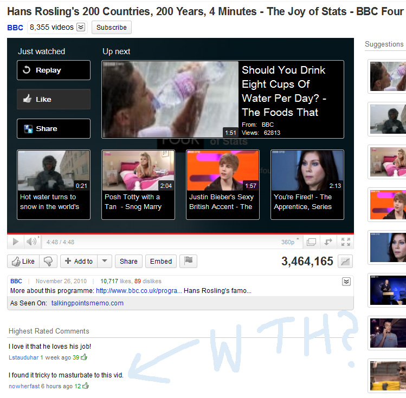Click the Add to button
This screenshot has width=406, height=398.
[x=79, y=261]
